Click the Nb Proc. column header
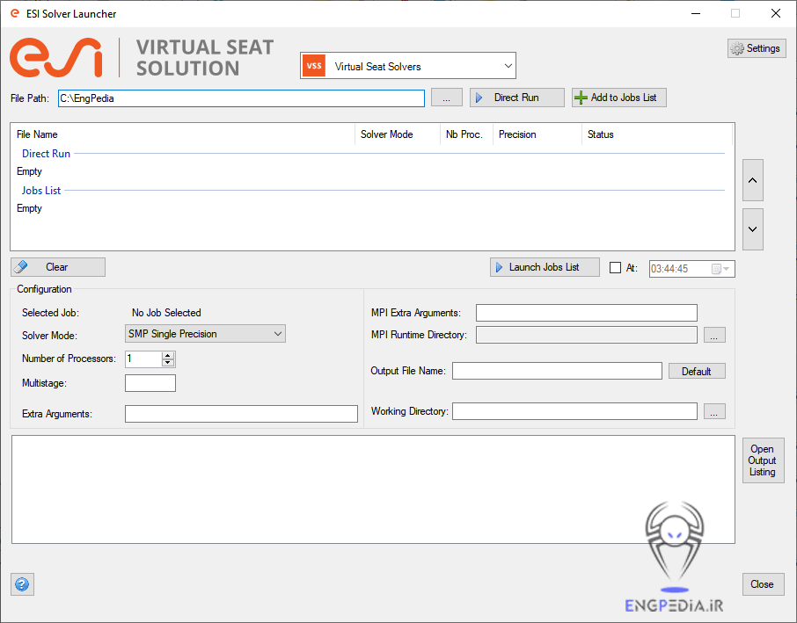The image size is (797, 623). tap(466, 134)
